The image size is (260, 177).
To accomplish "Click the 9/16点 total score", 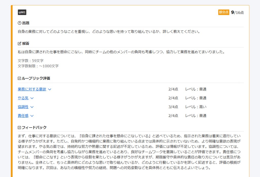I will coord(237,12).
